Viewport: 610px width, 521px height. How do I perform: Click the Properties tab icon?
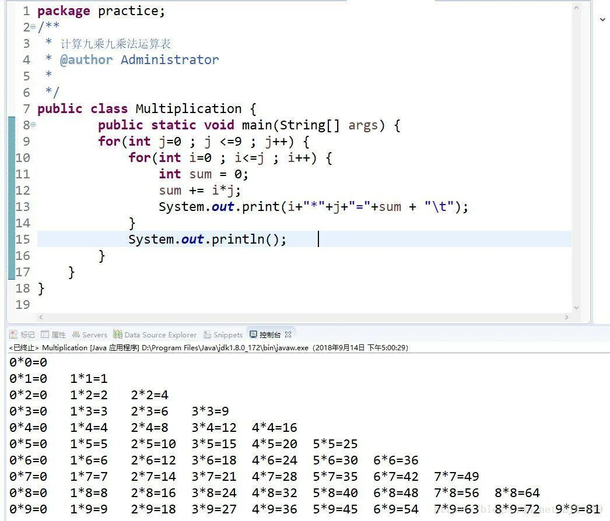pyautogui.click(x=45, y=335)
